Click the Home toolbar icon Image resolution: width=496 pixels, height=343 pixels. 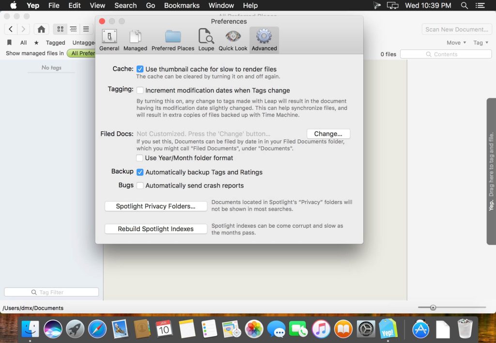point(42,29)
